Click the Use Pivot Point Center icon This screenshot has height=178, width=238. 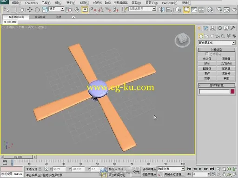point(68,10)
